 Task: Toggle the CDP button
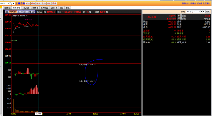(x=33, y=12)
